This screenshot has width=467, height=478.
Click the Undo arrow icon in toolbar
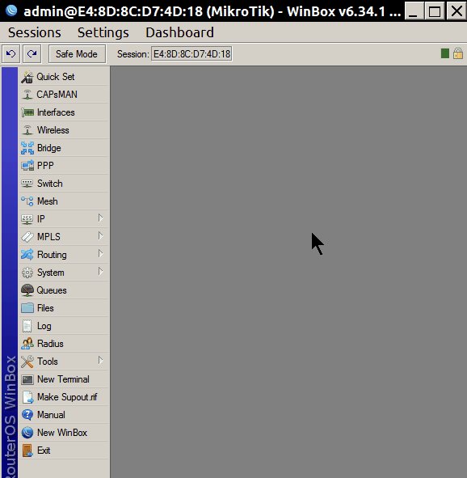point(11,54)
